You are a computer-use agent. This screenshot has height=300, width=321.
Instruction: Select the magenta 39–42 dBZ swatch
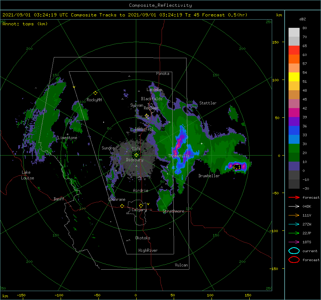pos(294,113)
